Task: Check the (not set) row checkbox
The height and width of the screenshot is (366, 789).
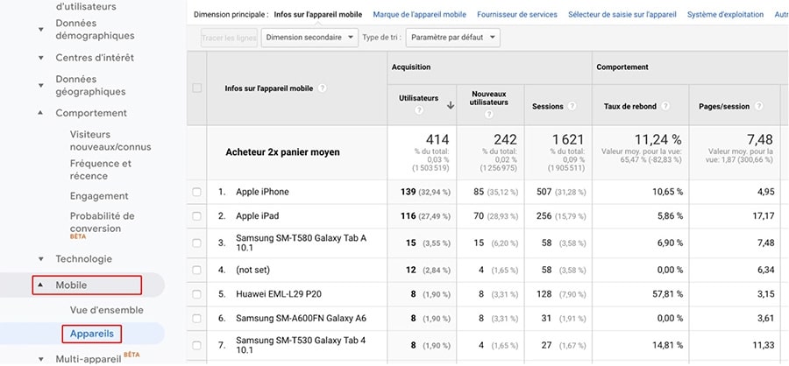Action: 196,271
